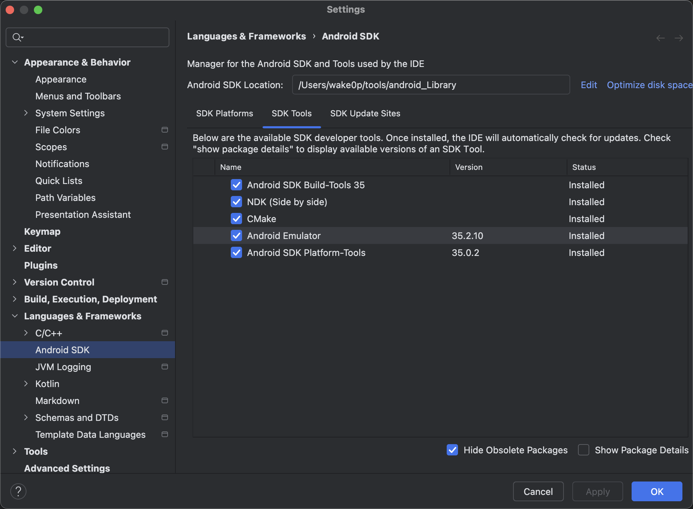Select Template Data Languages in sidebar
The image size is (693, 509).
(x=90, y=435)
